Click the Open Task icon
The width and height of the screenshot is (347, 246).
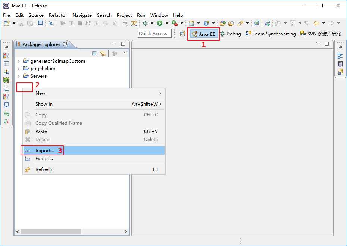point(231,23)
